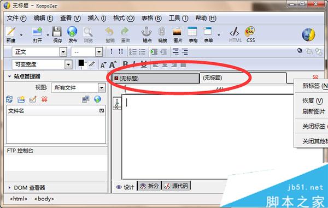This screenshot has width=328, height=208.
Task: Open the Tools (工具) menu
Action: pyautogui.click(x=178, y=18)
